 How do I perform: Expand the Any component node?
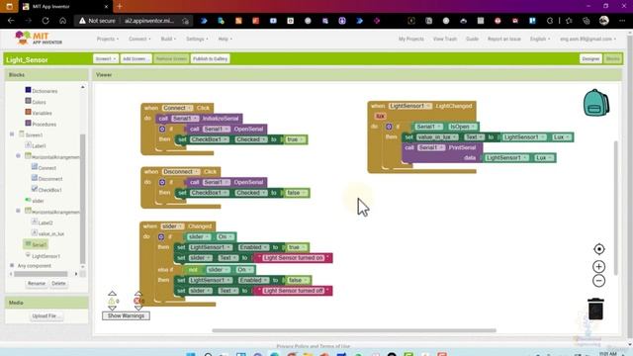pos(12,266)
